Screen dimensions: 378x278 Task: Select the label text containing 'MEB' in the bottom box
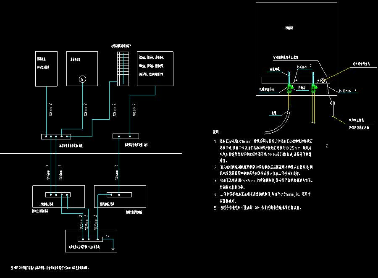(x=84, y=247)
